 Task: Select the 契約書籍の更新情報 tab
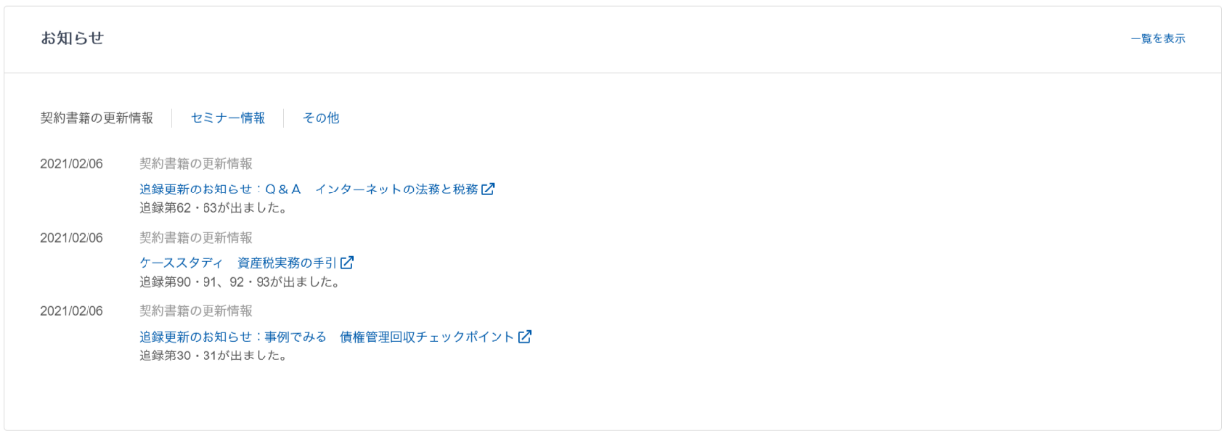click(96, 118)
